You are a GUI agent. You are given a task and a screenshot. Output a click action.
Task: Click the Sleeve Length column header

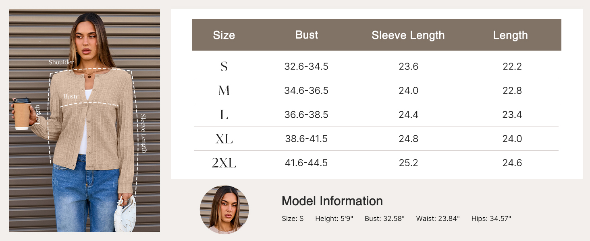[408, 35]
